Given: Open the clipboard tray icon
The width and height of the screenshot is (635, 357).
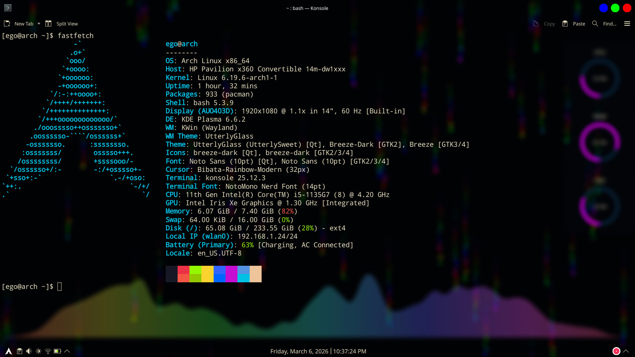Looking at the screenshot, I should (x=20, y=351).
